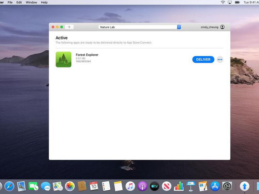Click the menu bar clock Tue 9:41

pyautogui.click(x=251, y=2)
